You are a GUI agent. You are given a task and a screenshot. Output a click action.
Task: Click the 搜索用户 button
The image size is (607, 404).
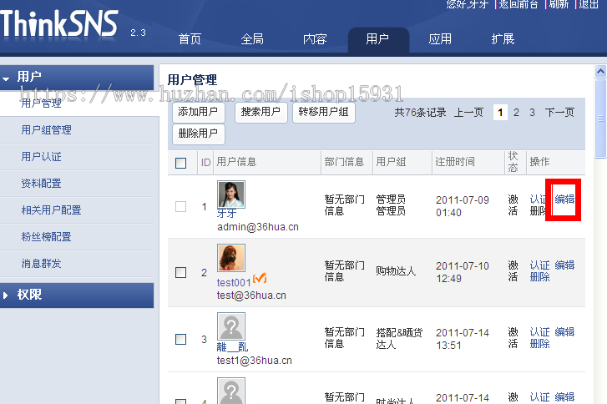(261, 112)
